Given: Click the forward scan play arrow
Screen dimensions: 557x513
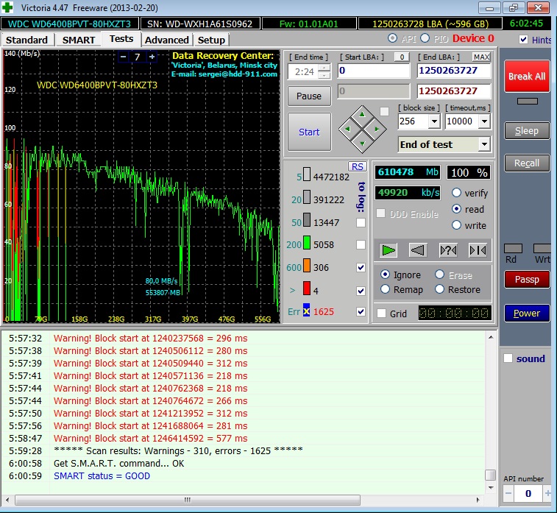Looking at the screenshot, I should 389,250.
